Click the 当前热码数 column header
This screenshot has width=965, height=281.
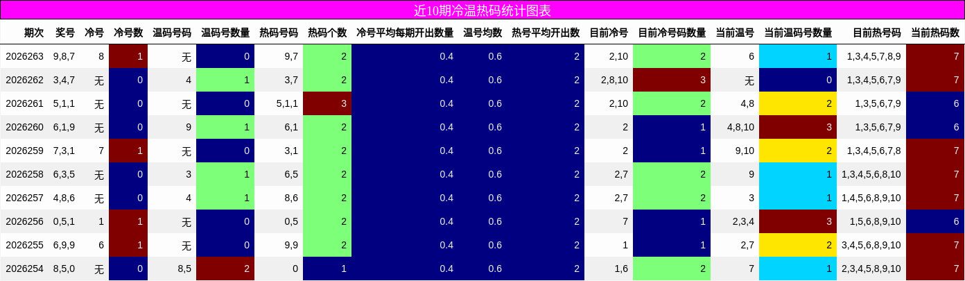click(x=935, y=33)
